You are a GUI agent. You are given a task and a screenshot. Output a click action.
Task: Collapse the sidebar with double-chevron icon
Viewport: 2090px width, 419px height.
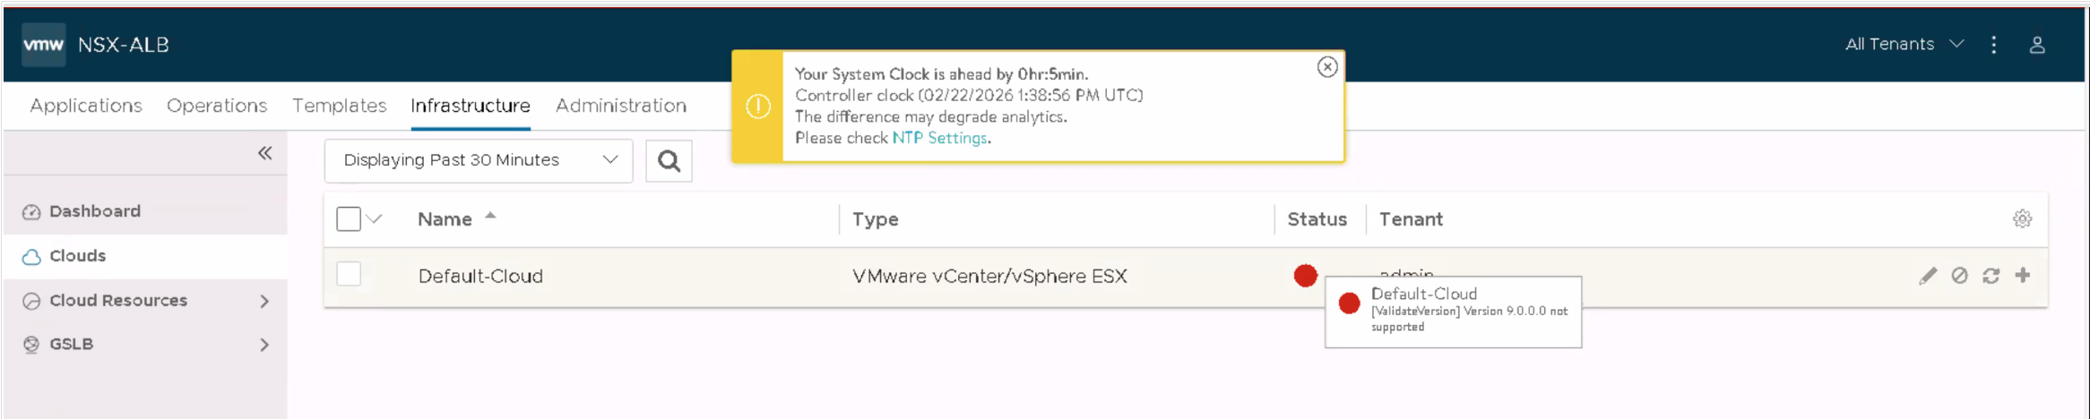(x=265, y=153)
